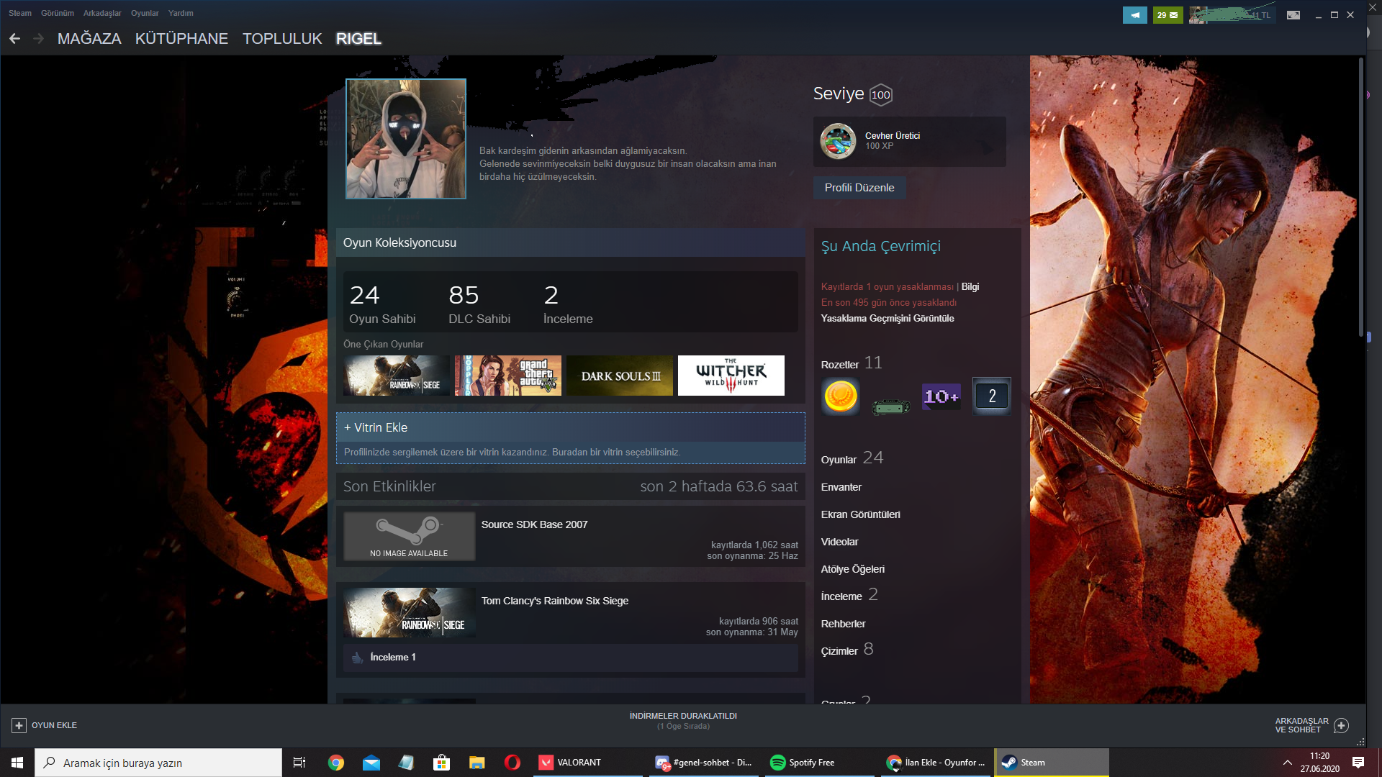Open Microsoft Store from taskbar
This screenshot has width=1382, height=777.
[x=442, y=763]
